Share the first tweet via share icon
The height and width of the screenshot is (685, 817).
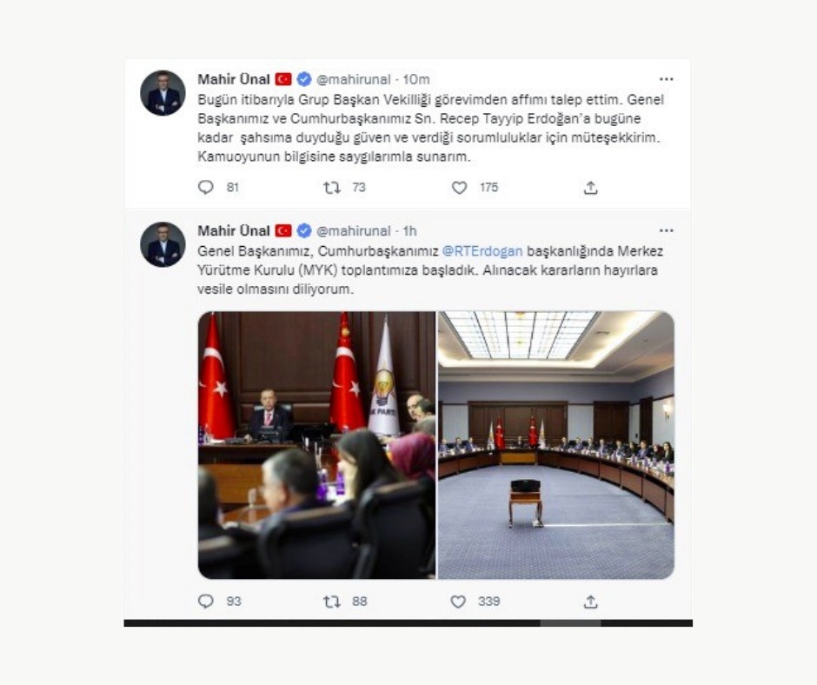590,187
